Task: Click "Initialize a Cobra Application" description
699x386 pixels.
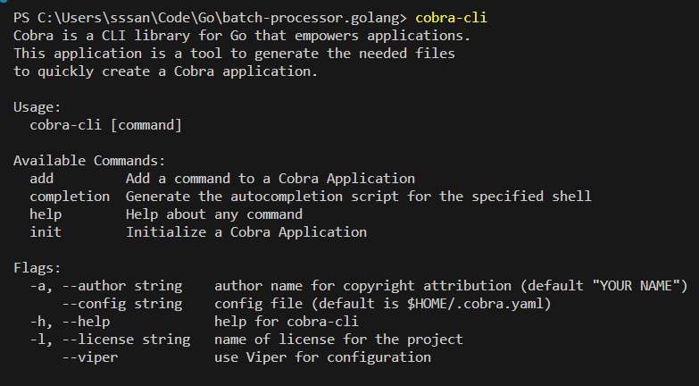Action: [x=246, y=232]
